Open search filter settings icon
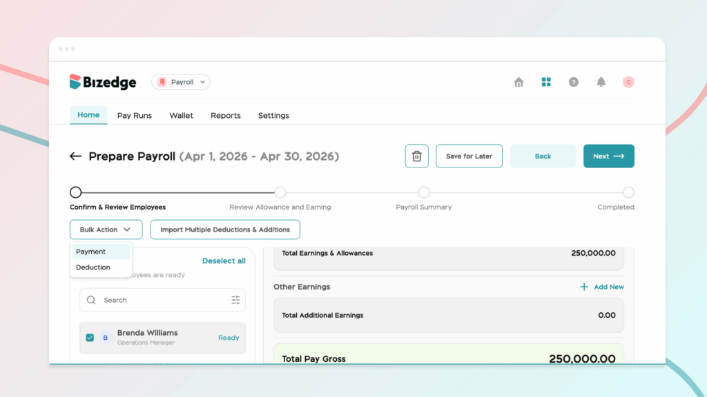 (x=235, y=300)
